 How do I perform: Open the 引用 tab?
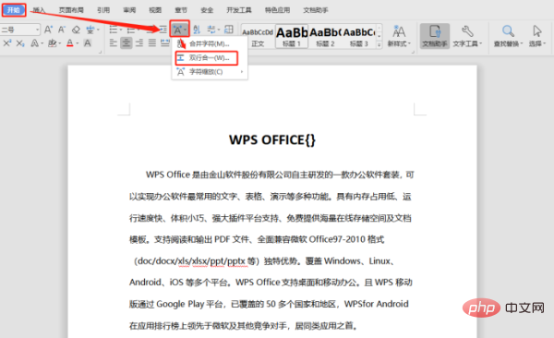point(103,10)
